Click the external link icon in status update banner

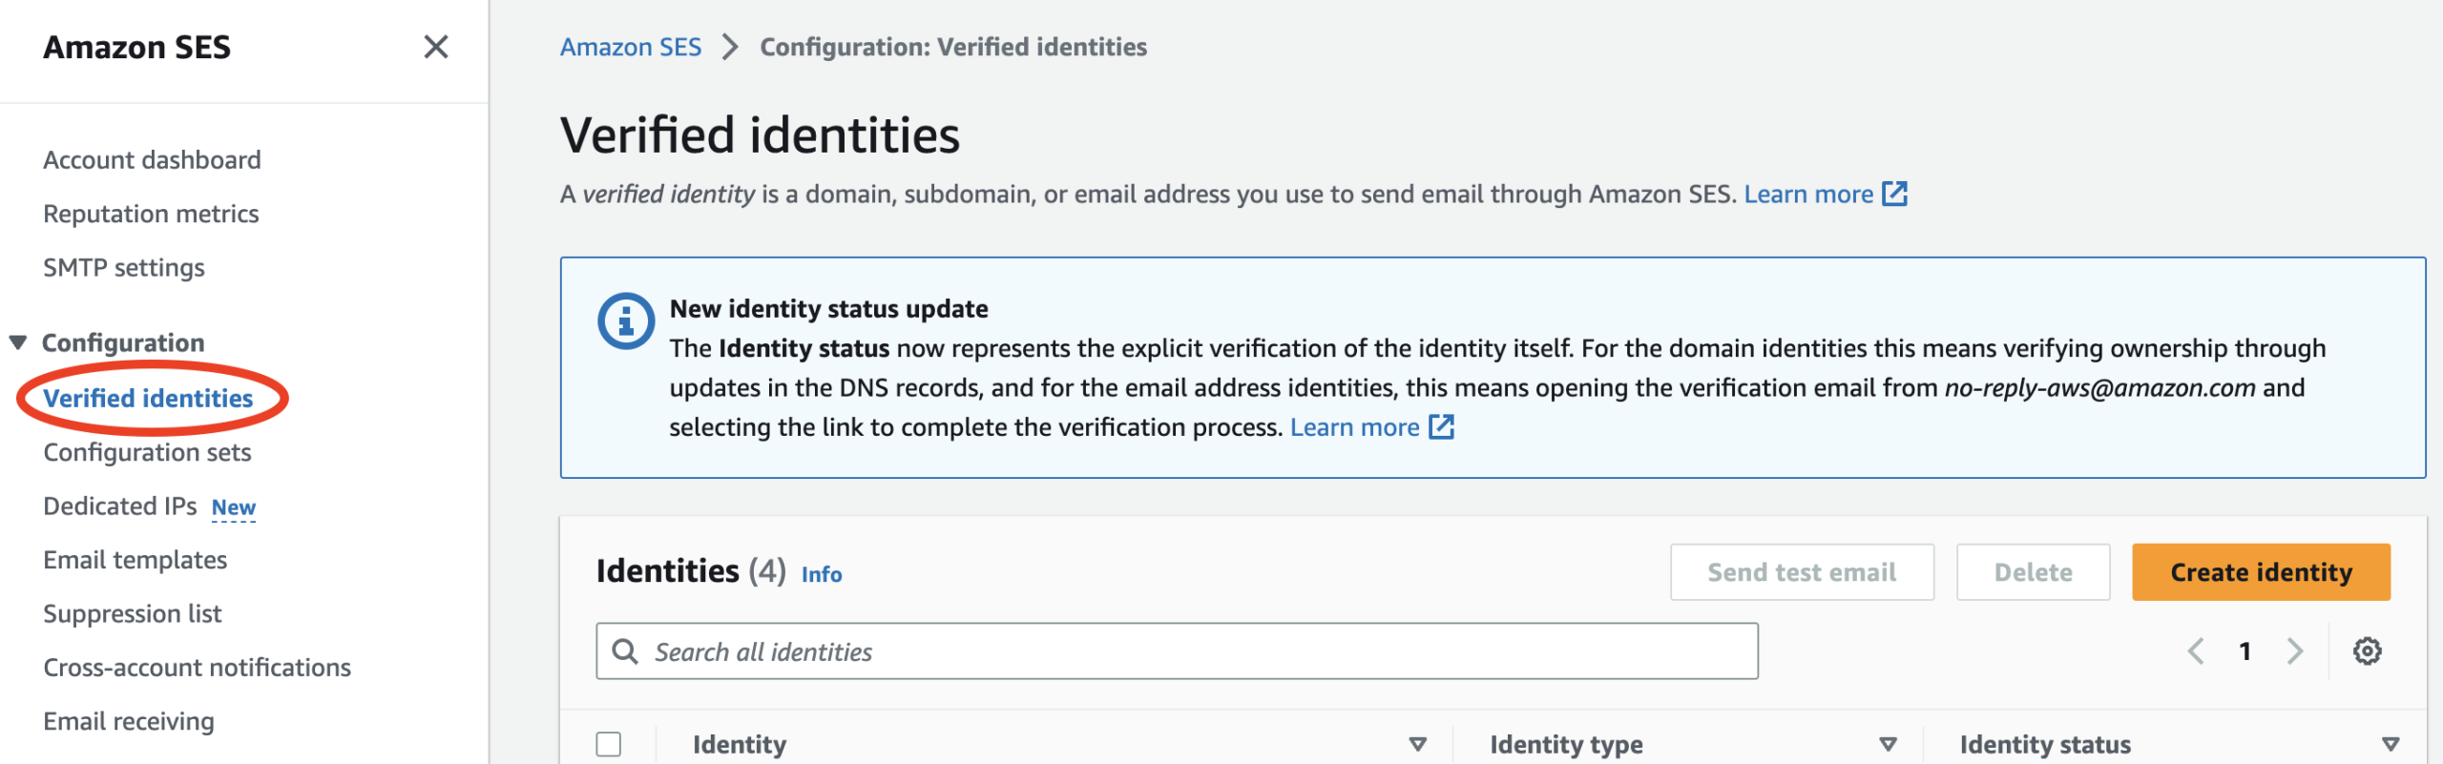tap(1441, 426)
